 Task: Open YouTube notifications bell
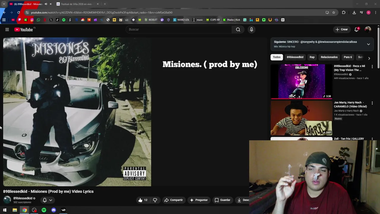pyautogui.click(x=357, y=29)
